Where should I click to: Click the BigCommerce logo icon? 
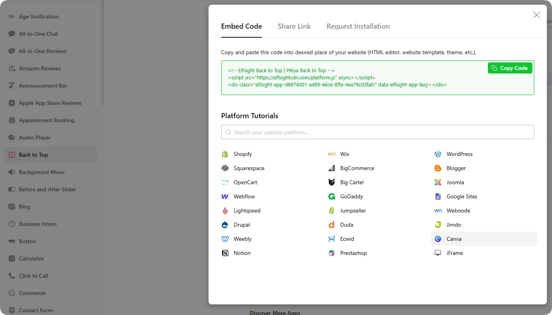[332, 168]
